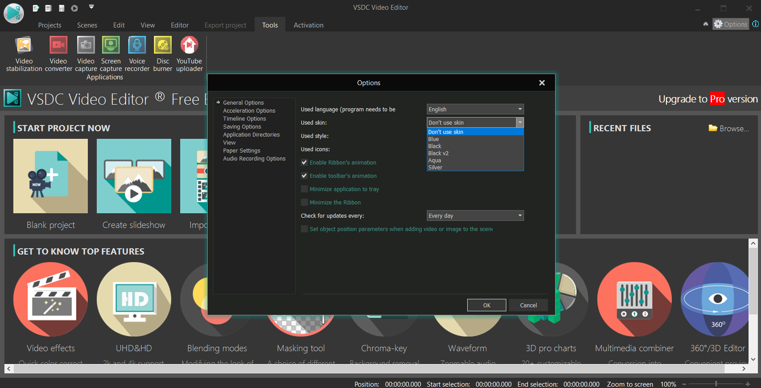
Task: Switch to the Projects tab
Action: 50,25
